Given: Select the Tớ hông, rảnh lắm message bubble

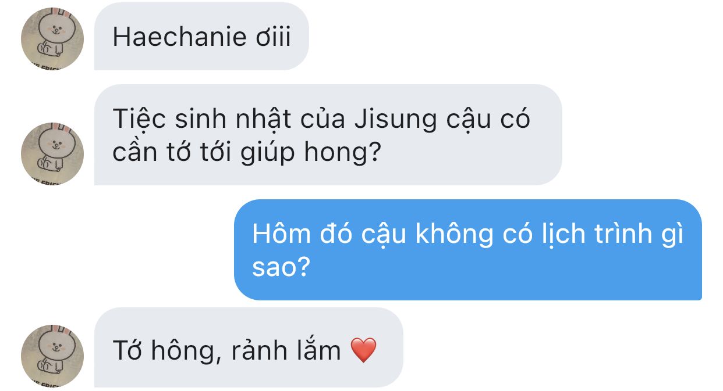Looking at the screenshot, I should point(249,347).
